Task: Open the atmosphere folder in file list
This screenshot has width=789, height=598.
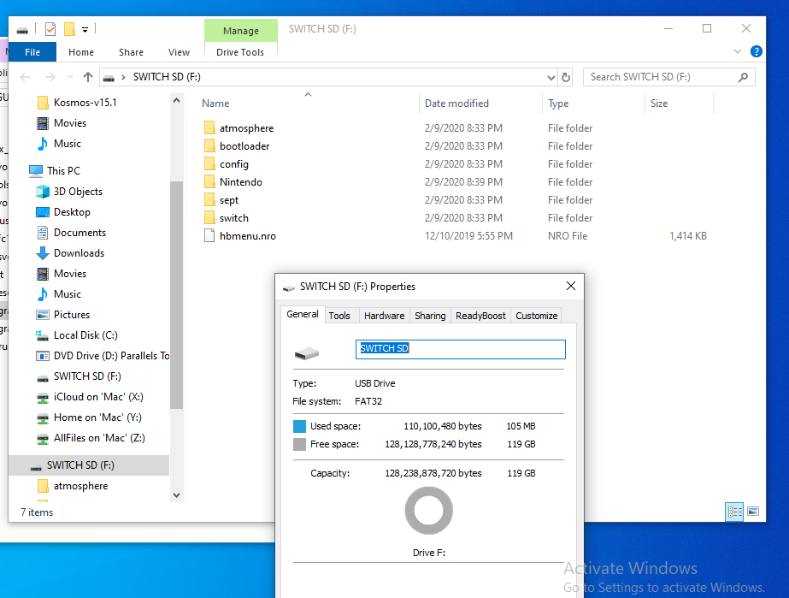Action: 246,128
